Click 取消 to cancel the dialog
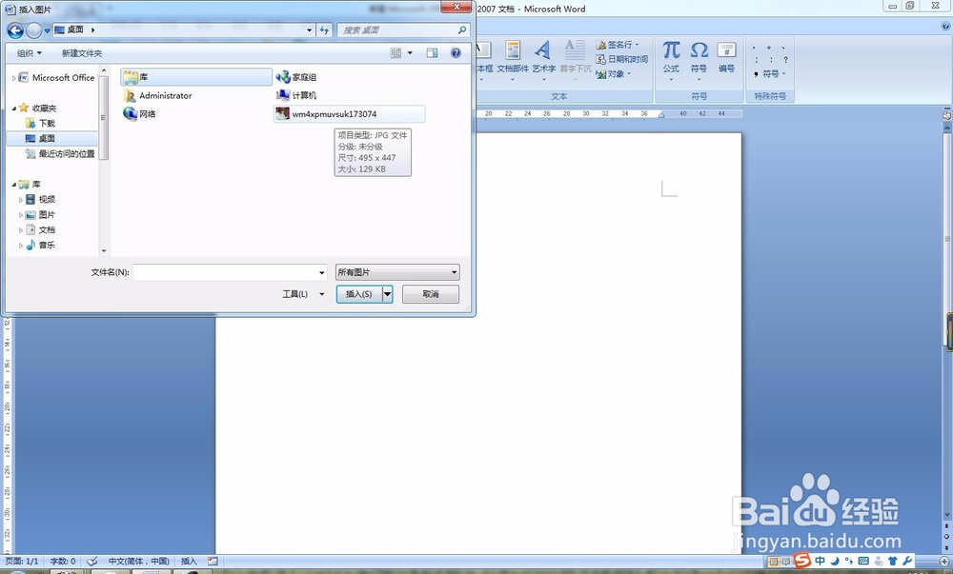The width and height of the screenshot is (953, 574). 431,294
